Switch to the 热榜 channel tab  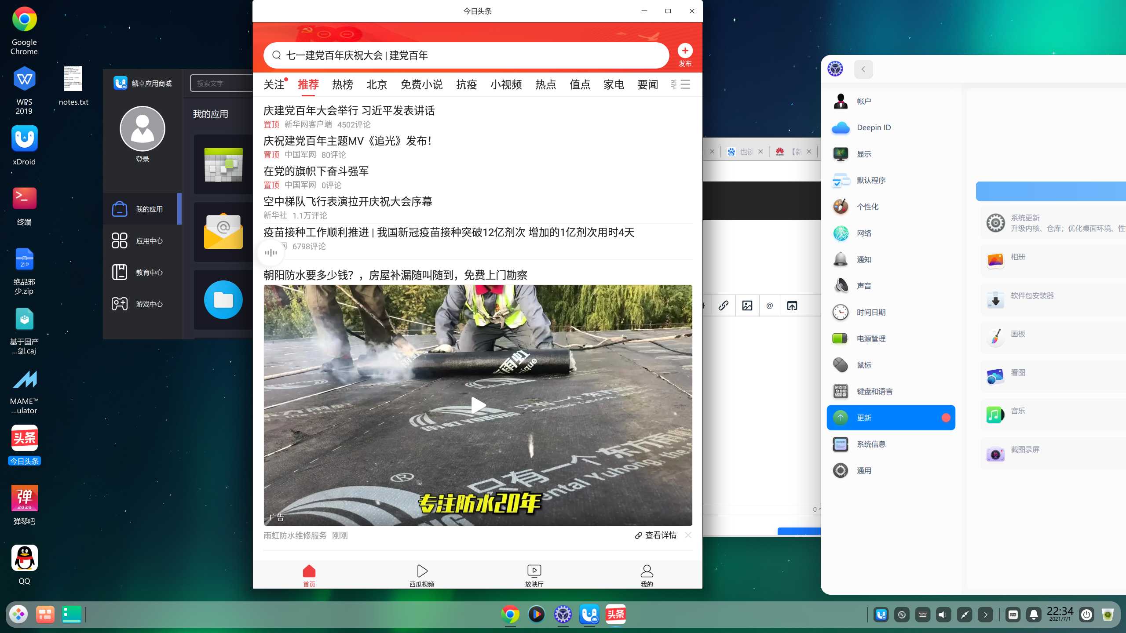click(342, 84)
